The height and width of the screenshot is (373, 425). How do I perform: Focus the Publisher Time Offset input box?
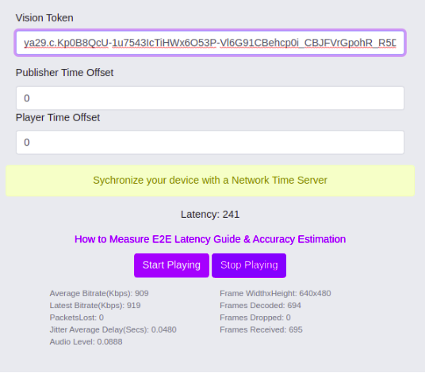click(x=210, y=98)
